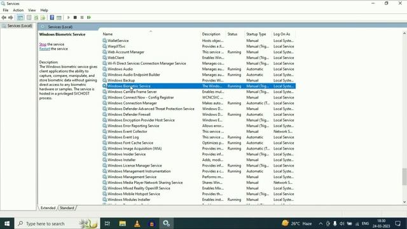Refresh the services list

pos(36,17)
